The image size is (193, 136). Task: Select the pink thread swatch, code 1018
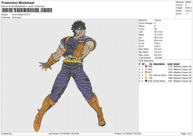pyautogui.click(x=146, y=69)
